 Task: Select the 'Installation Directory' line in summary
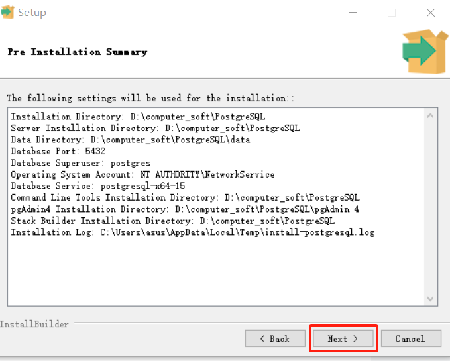[x=138, y=117]
